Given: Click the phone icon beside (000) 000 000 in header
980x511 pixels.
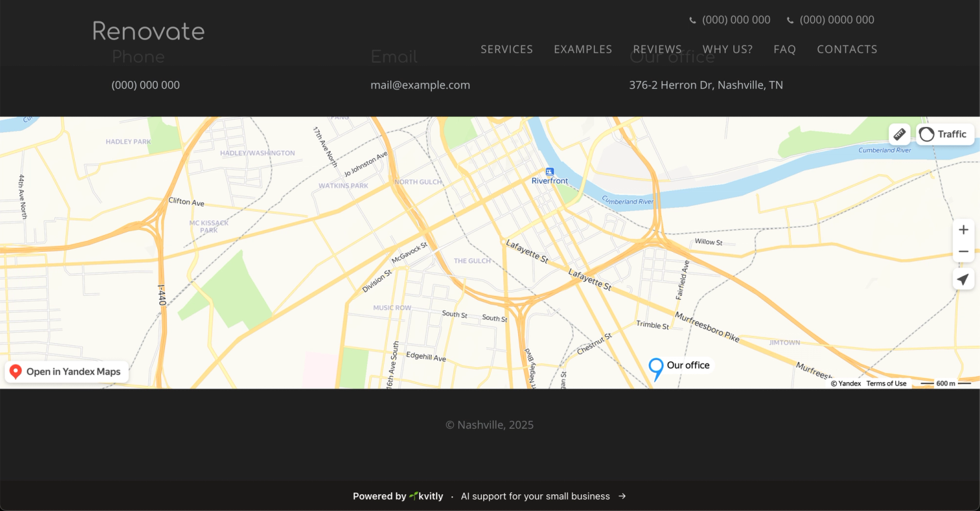Looking at the screenshot, I should coord(693,21).
